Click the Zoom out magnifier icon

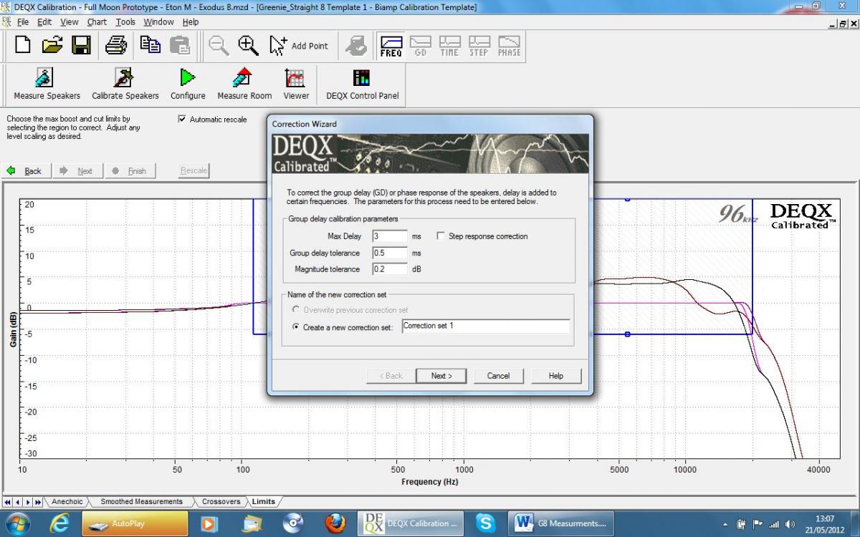click(219, 46)
